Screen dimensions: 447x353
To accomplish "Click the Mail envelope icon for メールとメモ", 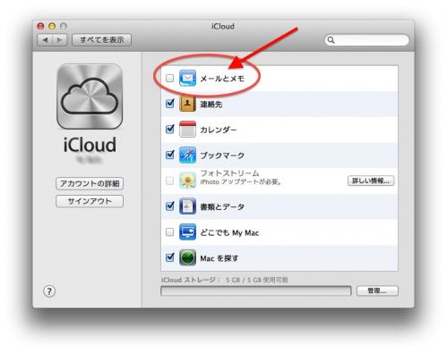I will pyautogui.click(x=187, y=78).
